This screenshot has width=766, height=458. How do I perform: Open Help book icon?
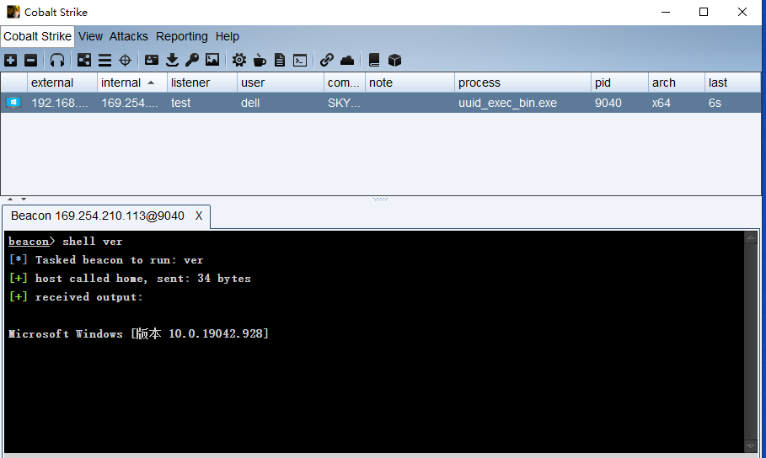(374, 60)
